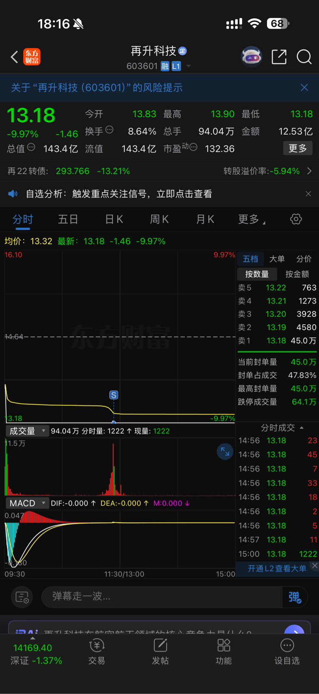Tap the 15:00 trade row with 1222

(x=277, y=554)
